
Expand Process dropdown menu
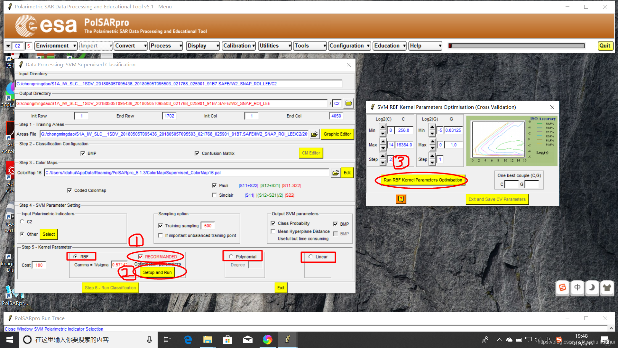coord(166,46)
